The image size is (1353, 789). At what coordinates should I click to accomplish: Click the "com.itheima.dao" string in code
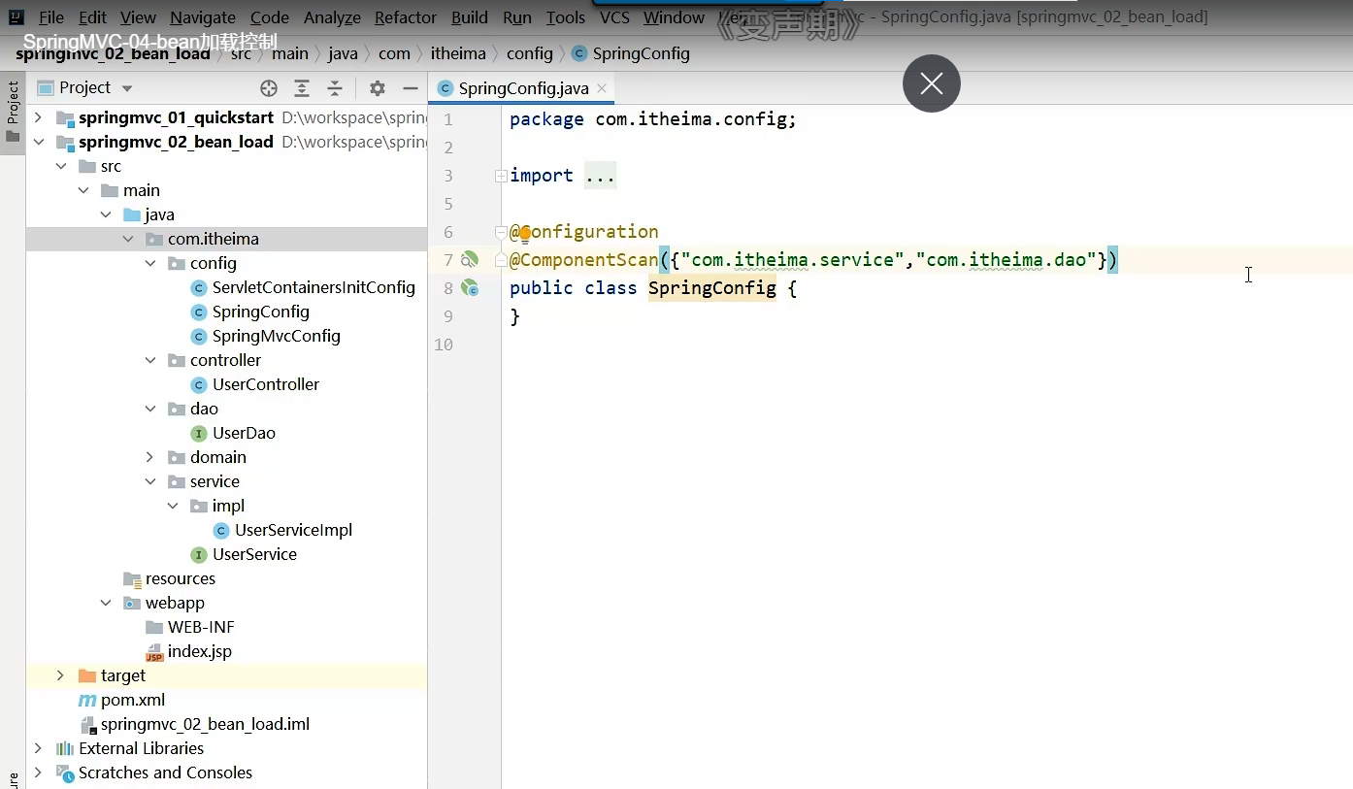coord(1006,259)
